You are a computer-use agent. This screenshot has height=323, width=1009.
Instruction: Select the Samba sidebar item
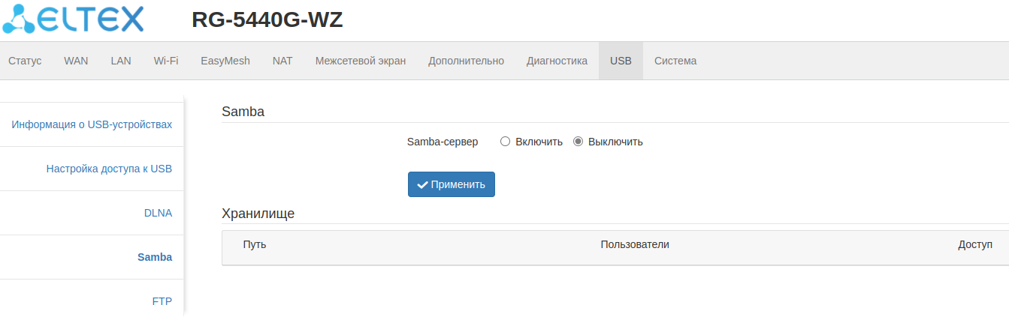[x=155, y=257]
